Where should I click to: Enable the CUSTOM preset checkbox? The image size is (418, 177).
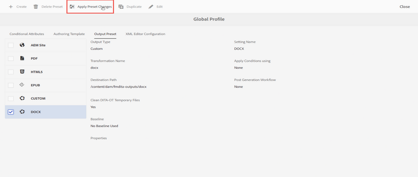point(11,99)
